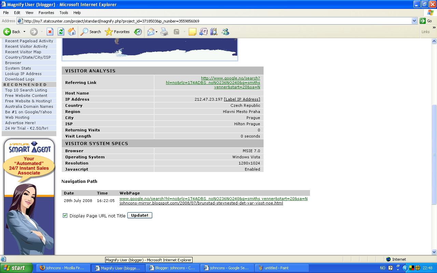Image resolution: width=437 pixels, height=273 pixels.
Task: Expand the Back button history dropdown
Action: [24, 32]
